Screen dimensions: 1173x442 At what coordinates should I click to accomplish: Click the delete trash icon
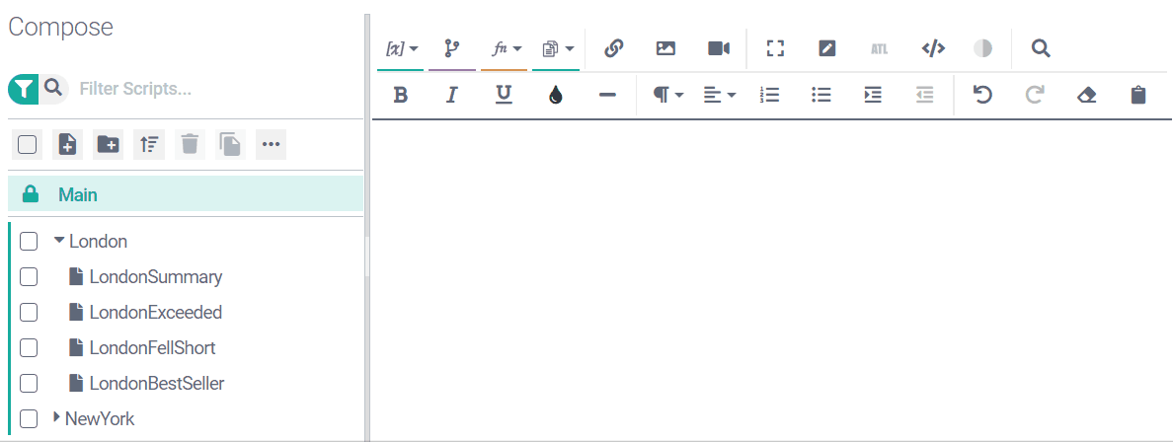(190, 144)
